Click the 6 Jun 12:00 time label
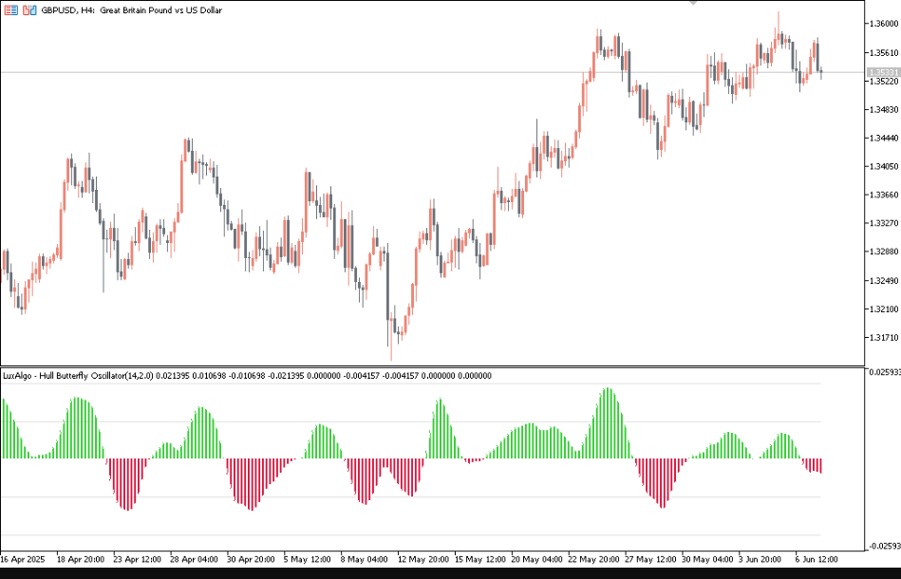Image resolution: width=901 pixels, height=579 pixels. pyautogui.click(x=819, y=560)
